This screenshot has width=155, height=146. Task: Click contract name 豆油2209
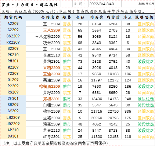pos(51,74)
